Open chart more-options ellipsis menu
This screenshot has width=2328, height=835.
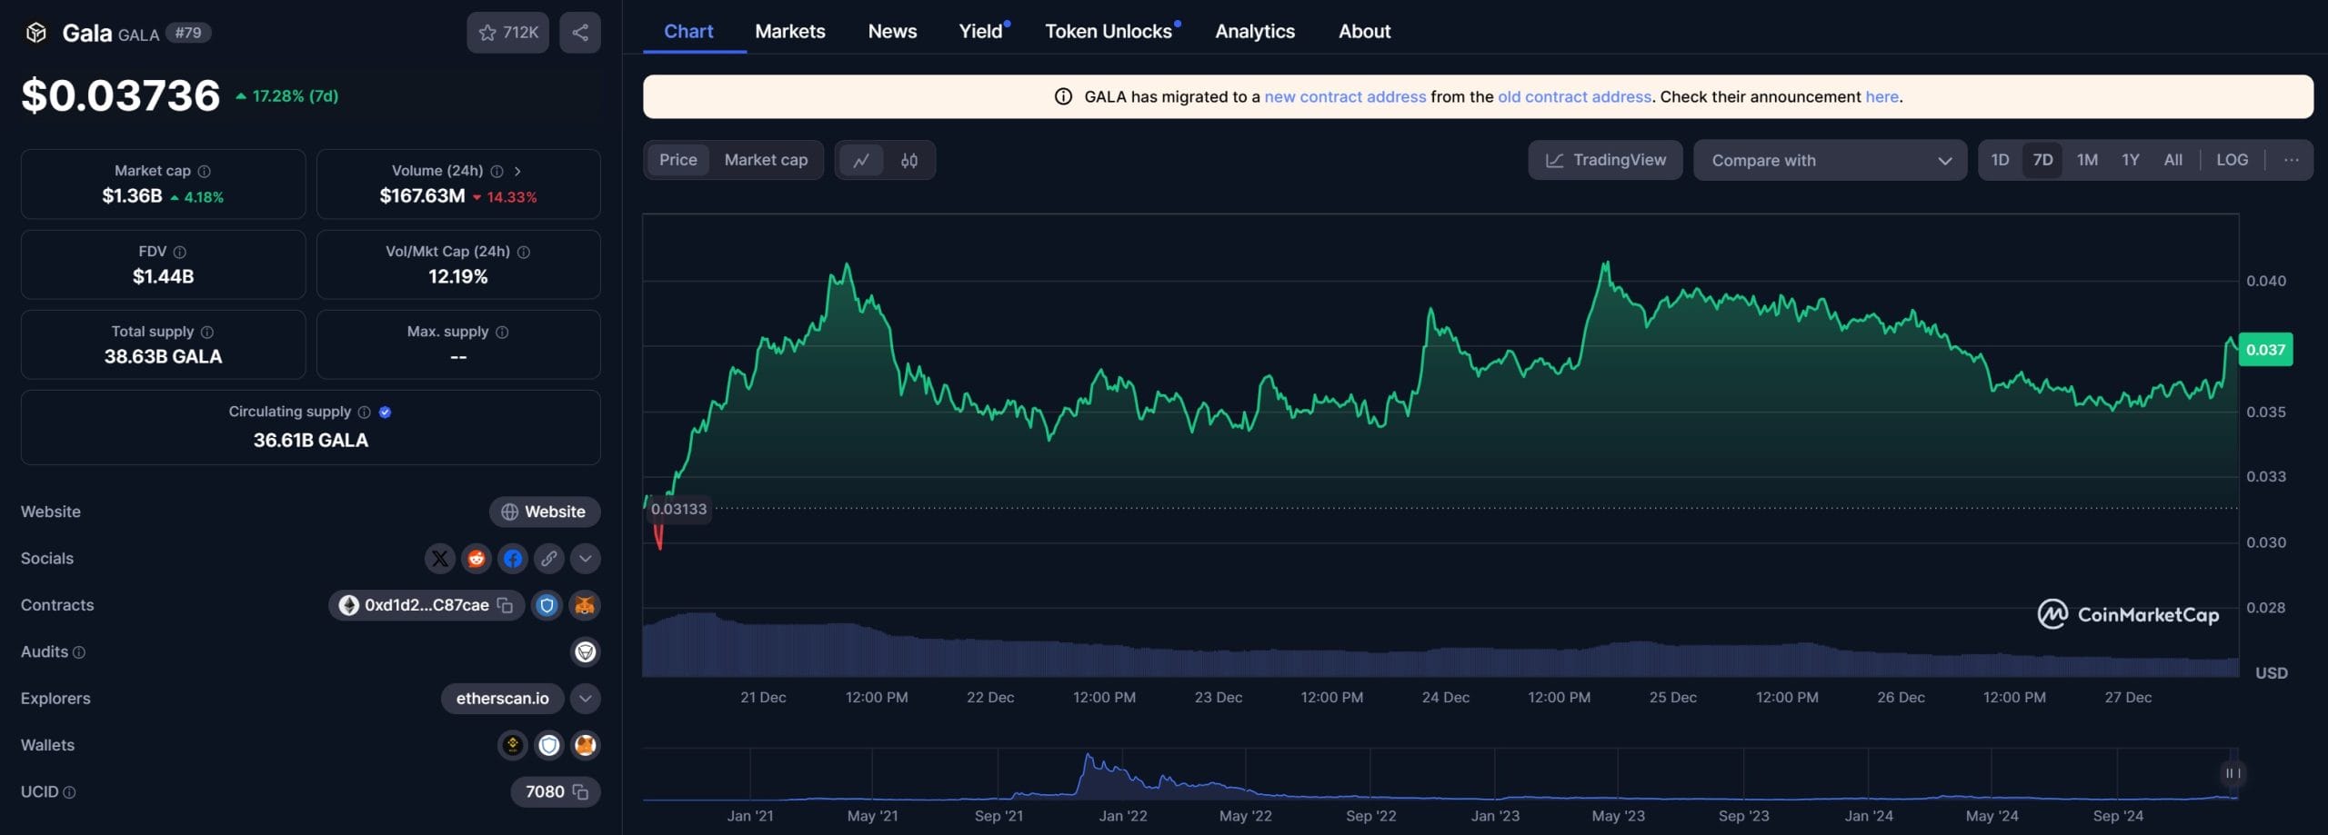(2291, 160)
